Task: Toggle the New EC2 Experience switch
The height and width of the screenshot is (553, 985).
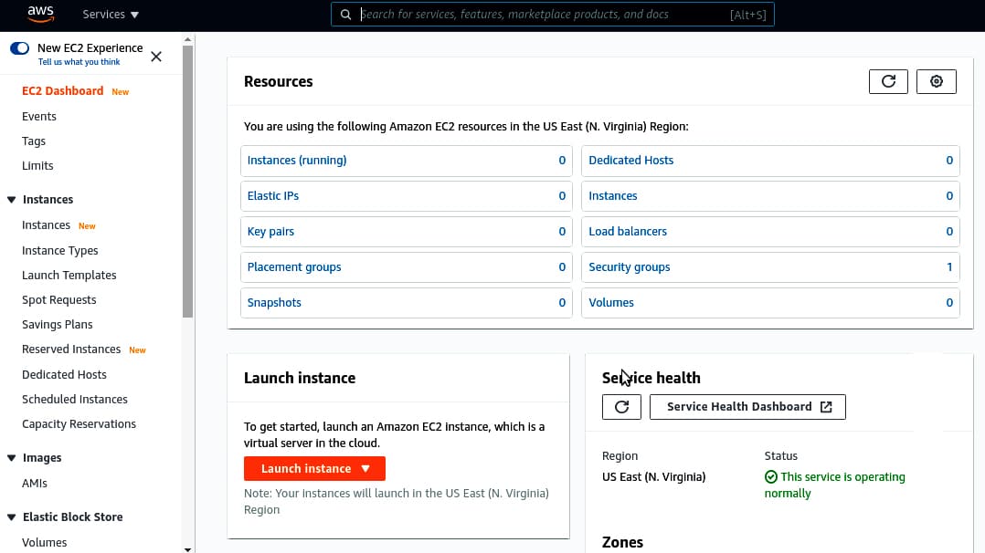Action: point(19,48)
